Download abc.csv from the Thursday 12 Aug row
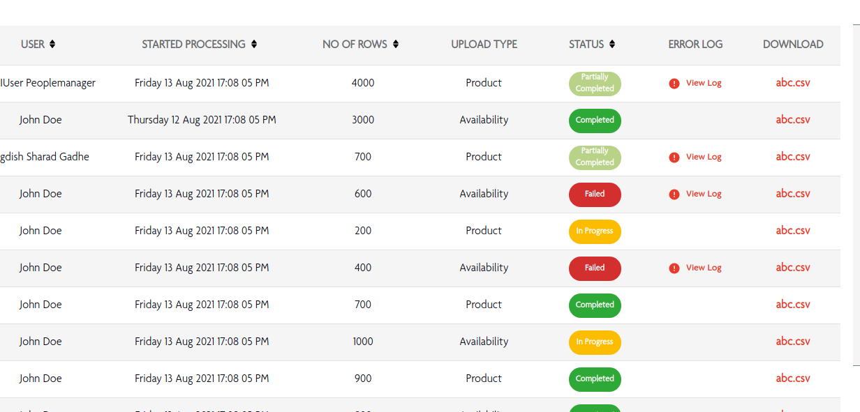Image resolution: width=860 pixels, height=412 pixels. 793,120
